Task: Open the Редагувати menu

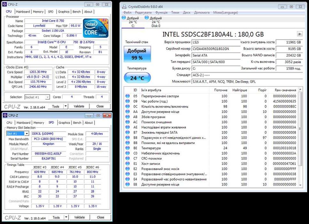Action: (x=143, y=12)
